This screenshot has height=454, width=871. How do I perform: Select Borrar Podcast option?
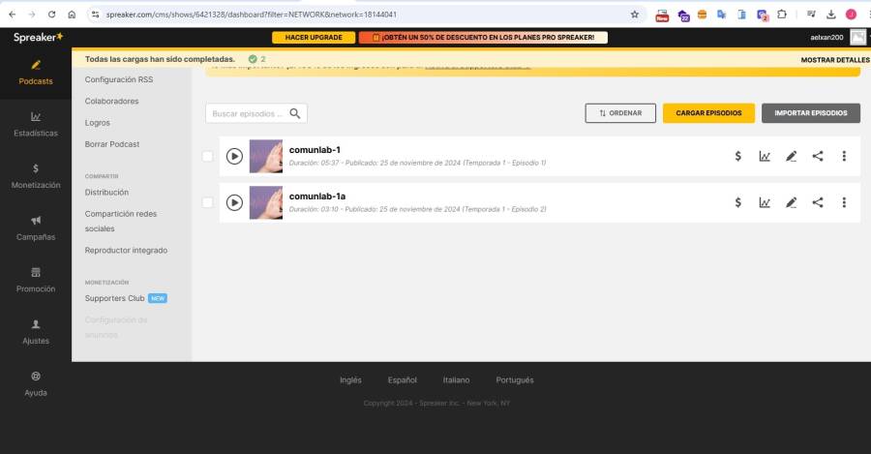[112, 144]
